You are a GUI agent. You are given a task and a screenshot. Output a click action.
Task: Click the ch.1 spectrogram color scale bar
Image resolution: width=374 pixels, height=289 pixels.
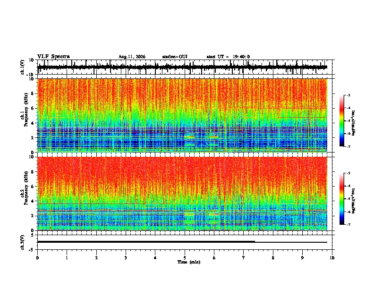point(341,121)
